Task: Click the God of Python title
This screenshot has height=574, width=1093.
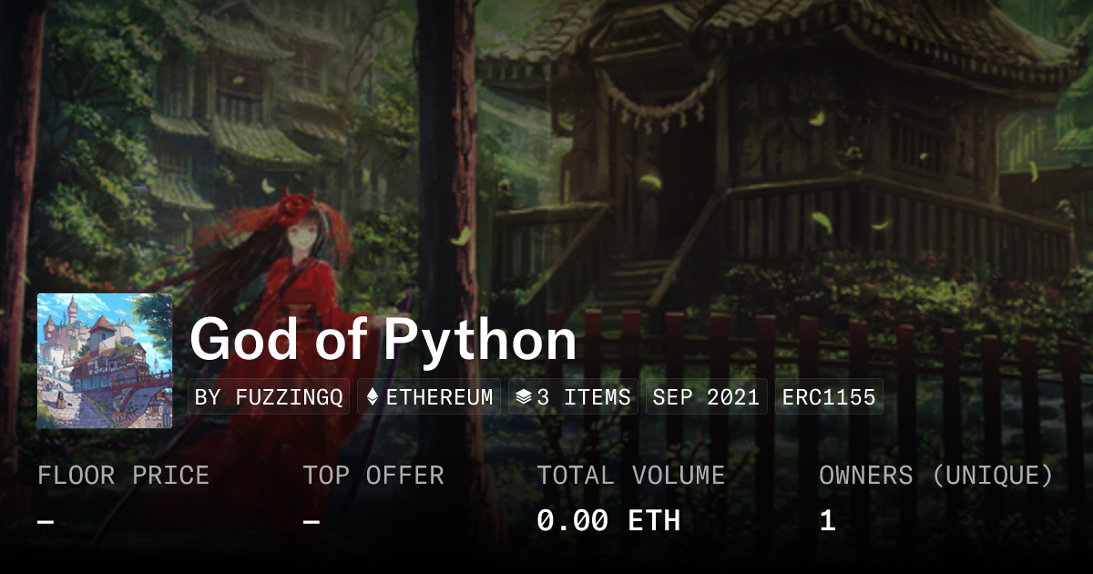Action: point(383,341)
